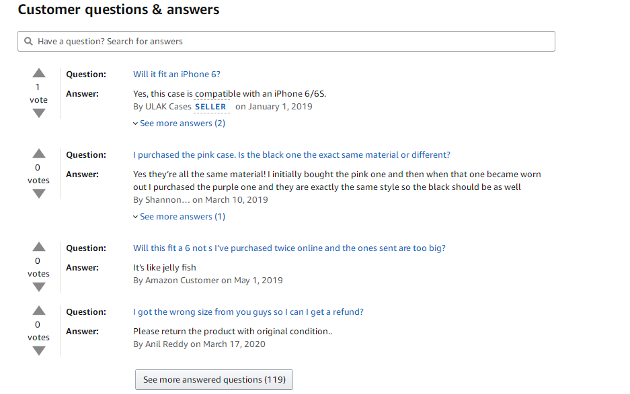The width and height of the screenshot is (630, 394).
Task: Upvote the question about fitting a 6 not s
Action: tap(39, 247)
